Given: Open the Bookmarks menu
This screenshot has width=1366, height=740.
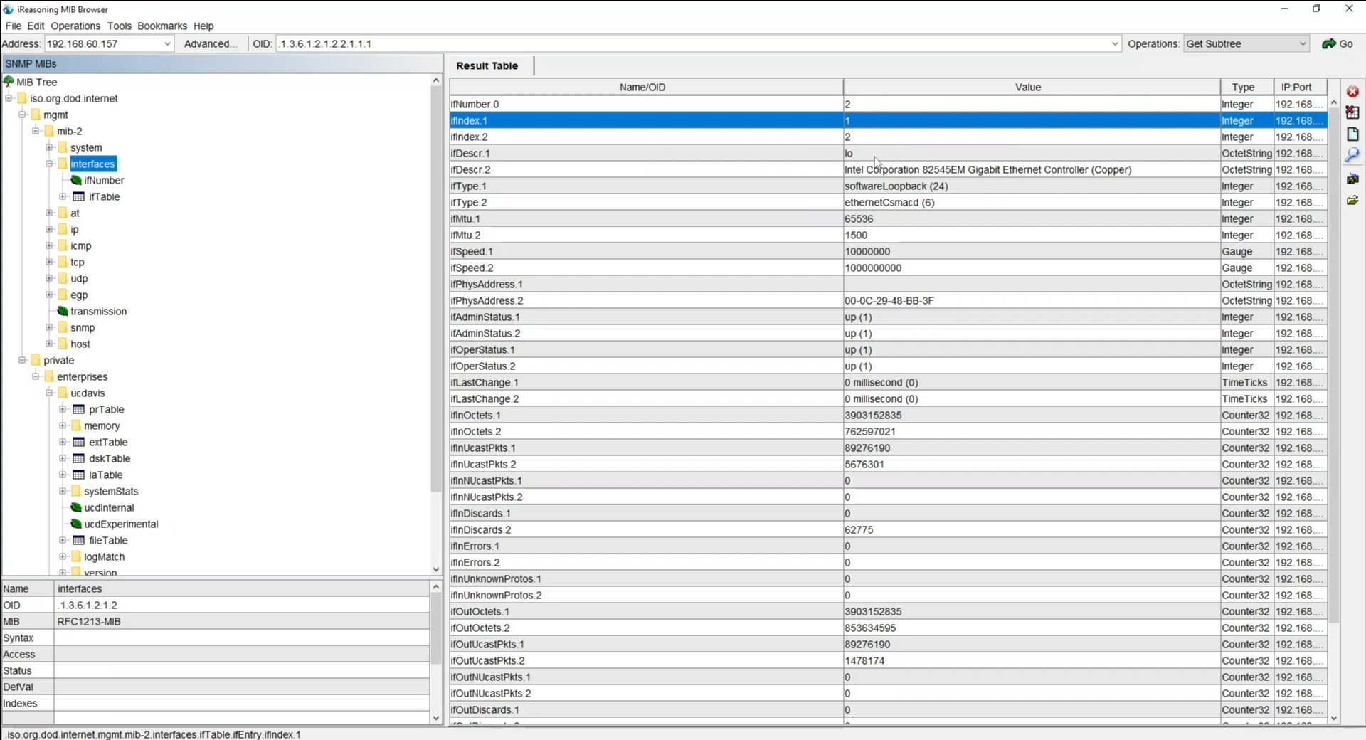Looking at the screenshot, I should 162,26.
